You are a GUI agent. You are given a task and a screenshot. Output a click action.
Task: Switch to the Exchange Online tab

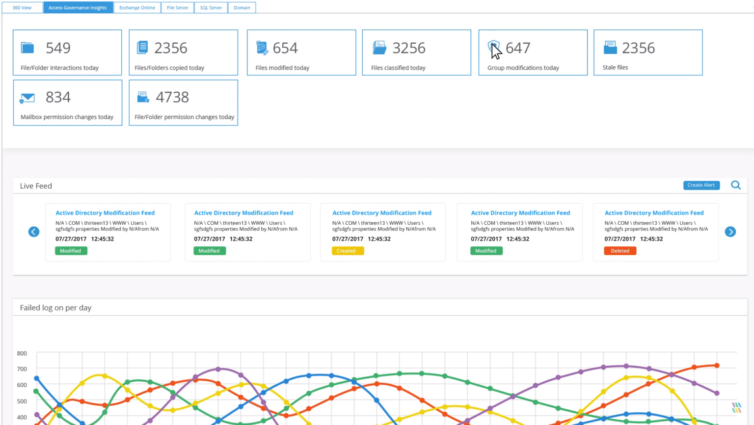[137, 7]
